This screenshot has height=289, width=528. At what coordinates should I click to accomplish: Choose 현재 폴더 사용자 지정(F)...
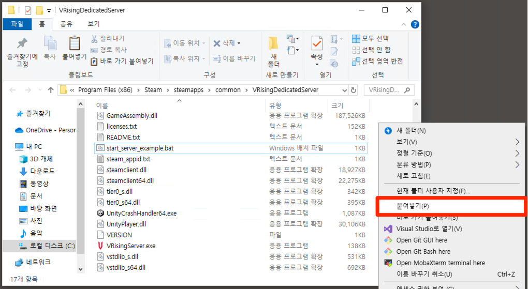pyautogui.click(x=433, y=191)
